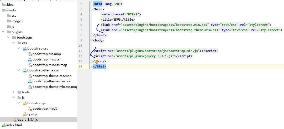Click the map icon for bootstrap-theme.css.map

point(30,76)
